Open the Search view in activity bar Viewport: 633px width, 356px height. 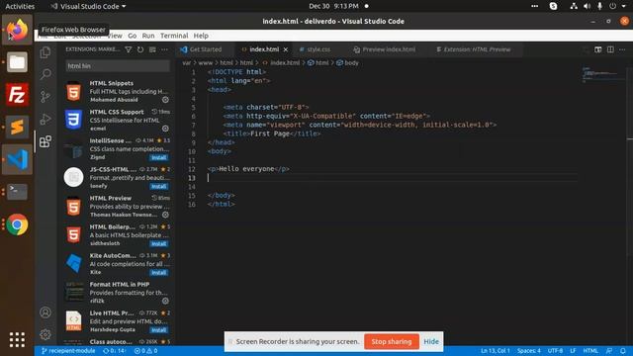(45, 74)
